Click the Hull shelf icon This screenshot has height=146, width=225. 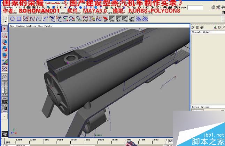click(x=125, y=19)
